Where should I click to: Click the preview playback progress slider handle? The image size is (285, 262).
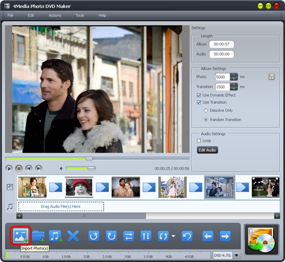(x=89, y=159)
